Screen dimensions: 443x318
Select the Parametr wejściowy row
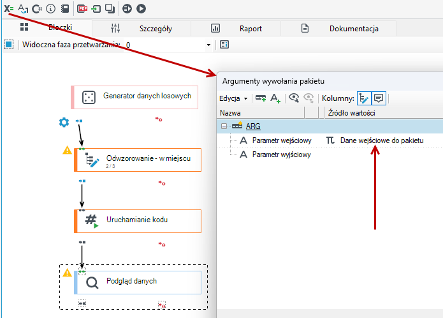330,140
